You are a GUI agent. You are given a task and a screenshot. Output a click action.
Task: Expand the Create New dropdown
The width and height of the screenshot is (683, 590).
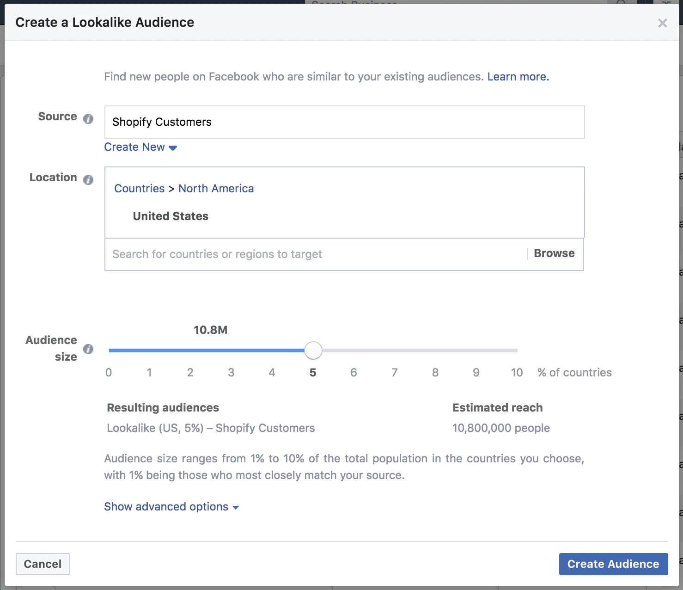coord(140,147)
